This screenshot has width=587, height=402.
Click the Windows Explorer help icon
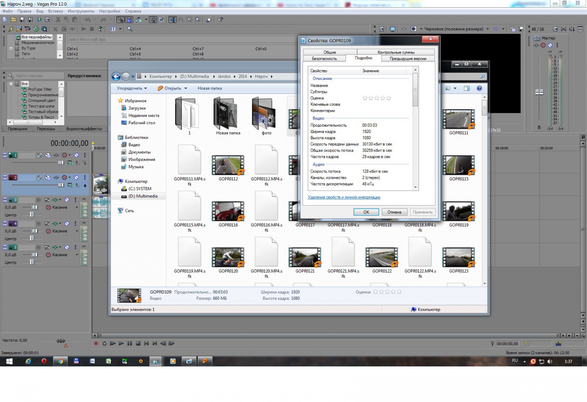click(479, 88)
